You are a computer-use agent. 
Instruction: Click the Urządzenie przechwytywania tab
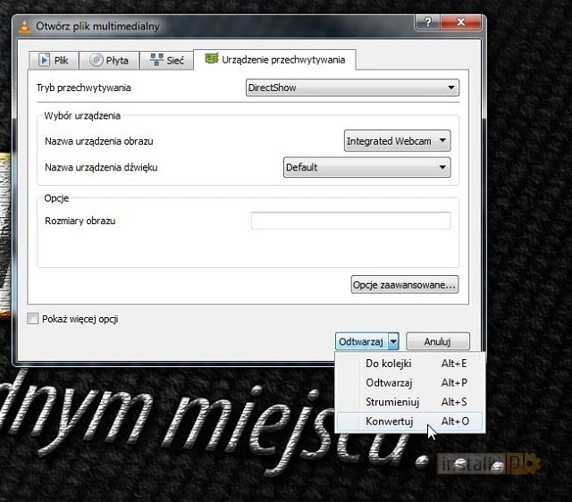tap(275, 60)
